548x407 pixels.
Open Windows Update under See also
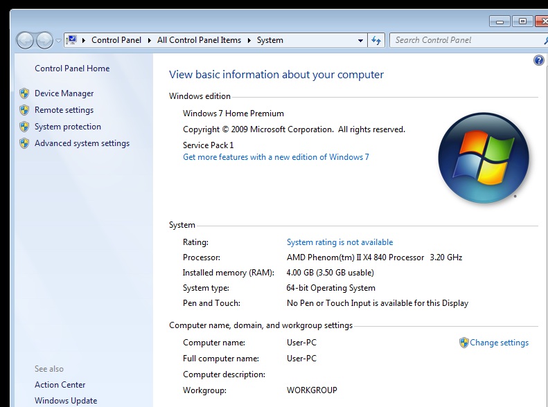(66, 401)
